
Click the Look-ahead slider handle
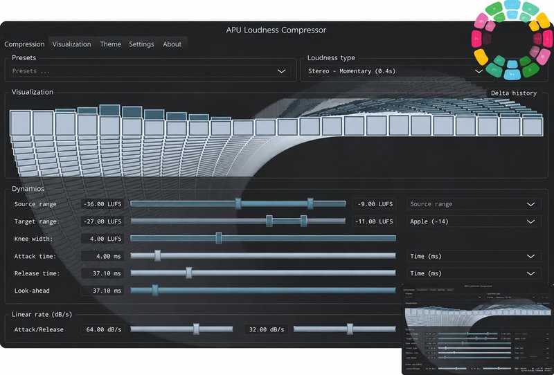click(x=154, y=291)
